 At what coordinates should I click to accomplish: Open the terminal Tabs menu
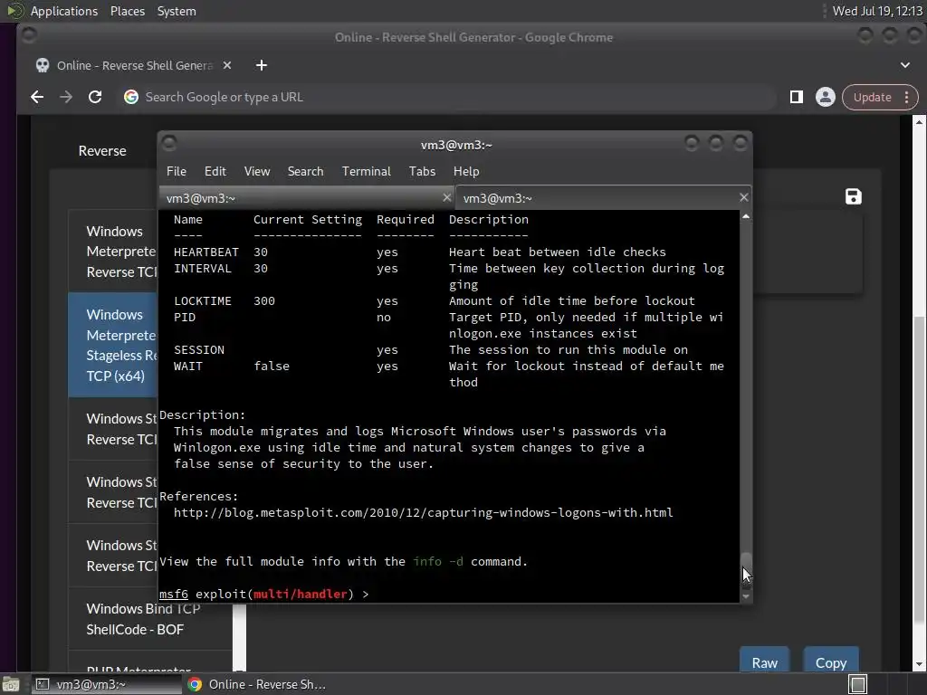click(x=422, y=171)
